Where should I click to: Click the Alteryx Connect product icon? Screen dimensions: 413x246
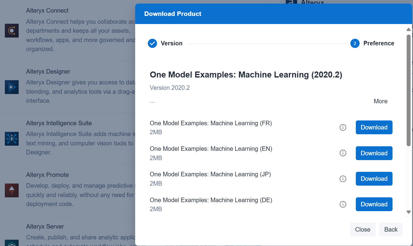(12, 31)
